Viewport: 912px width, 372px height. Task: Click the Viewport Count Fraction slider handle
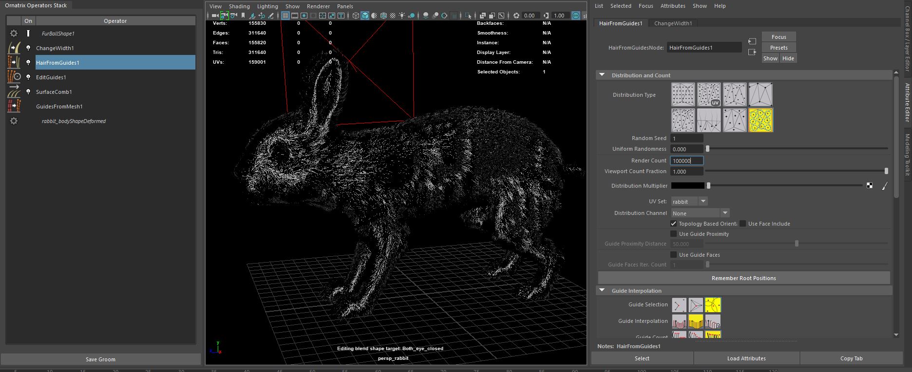(x=886, y=171)
